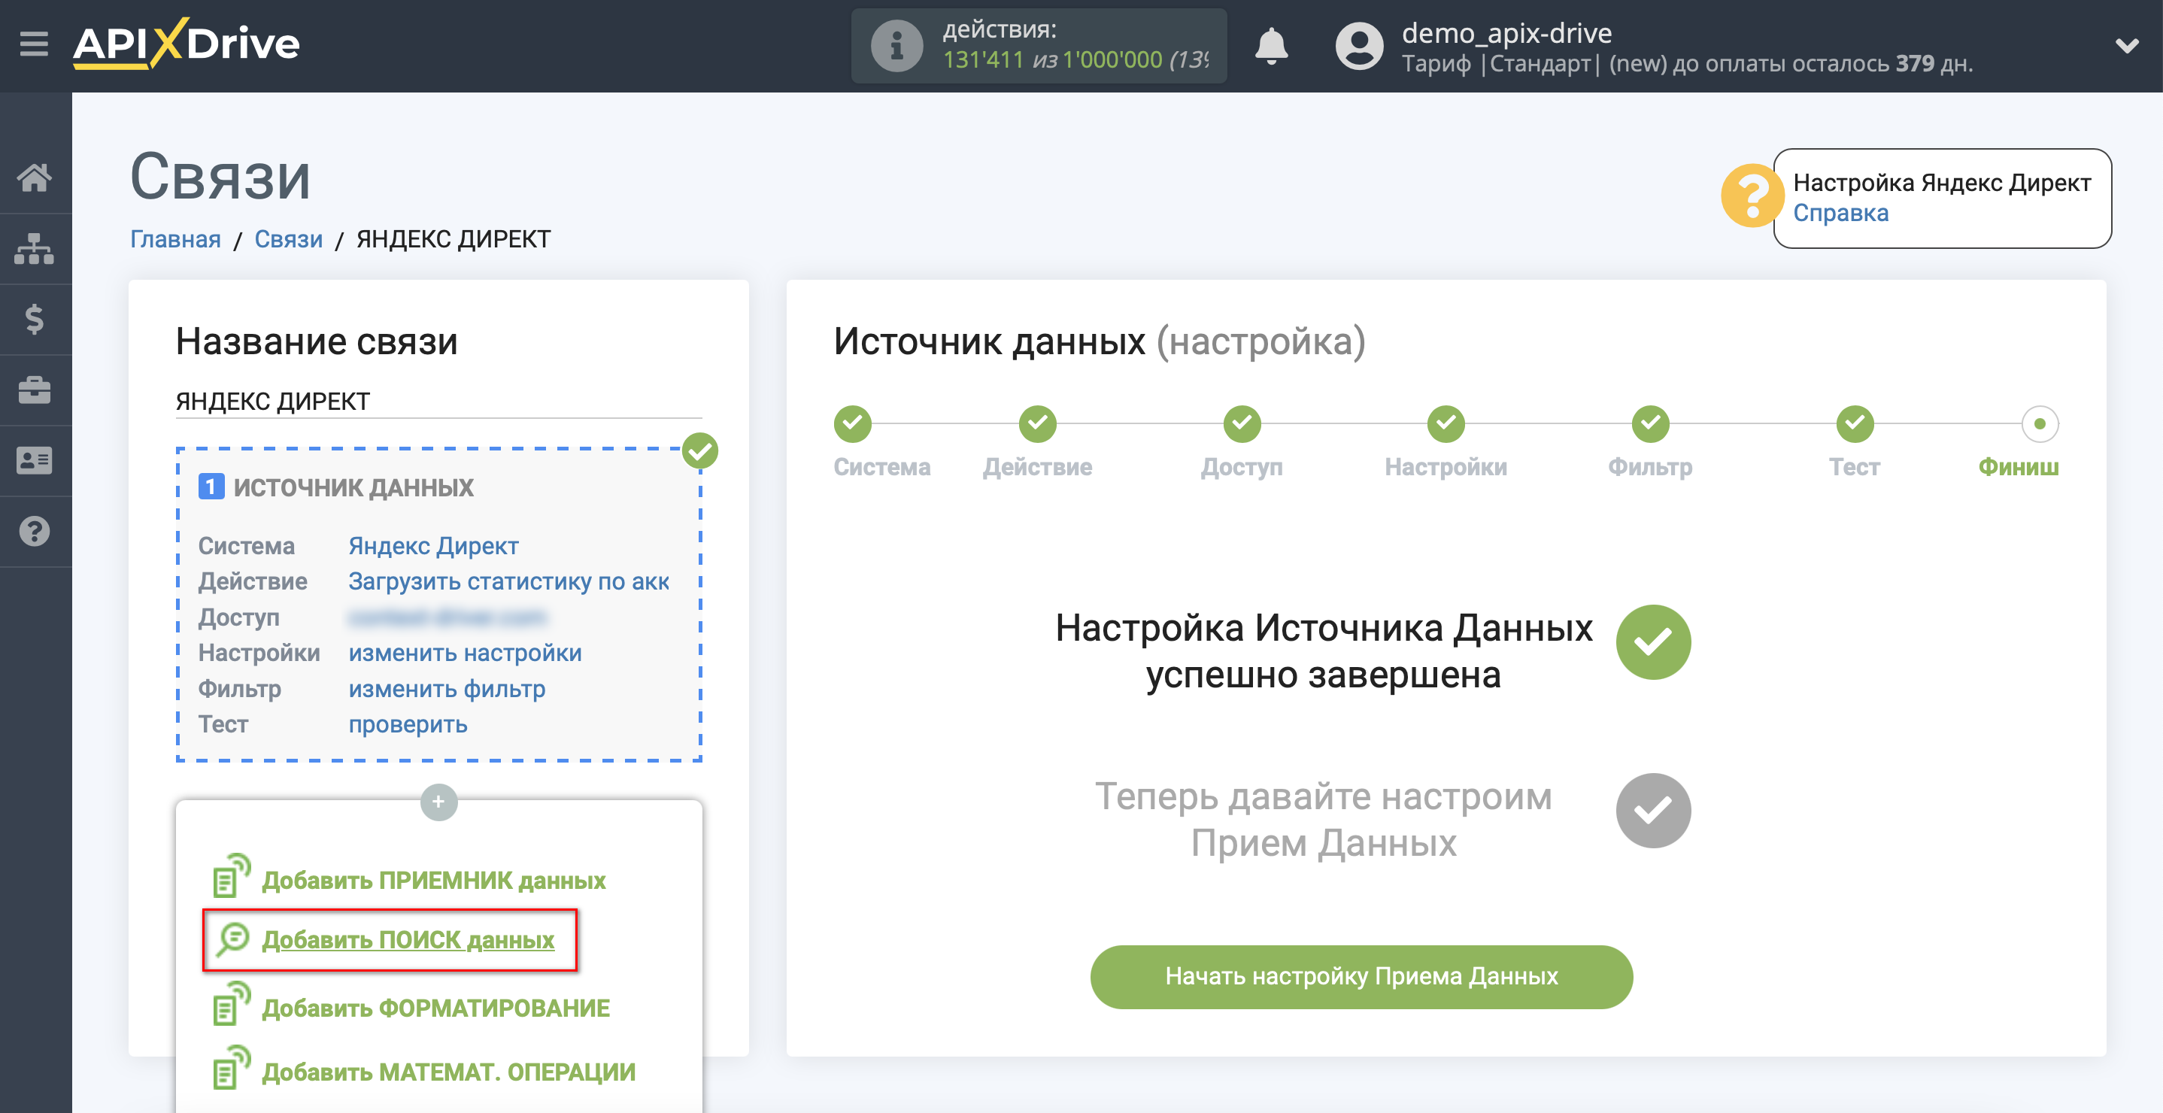Click the ПРИЕМНИК данных document icon
Screen dimensions: 2163x1113
pyautogui.click(x=231, y=875)
